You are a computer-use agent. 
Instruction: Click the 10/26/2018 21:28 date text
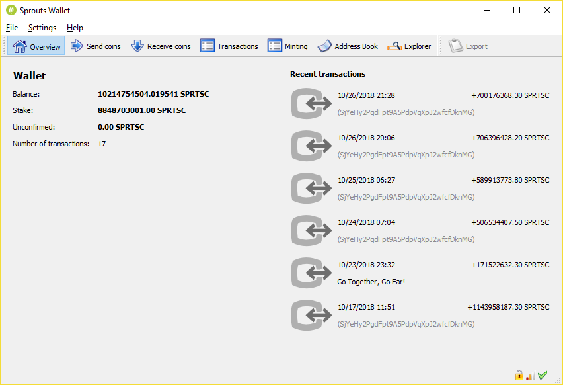(366, 95)
